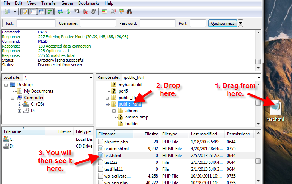
Task: Open the Site Manager icon
Action: [x=7, y=12]
